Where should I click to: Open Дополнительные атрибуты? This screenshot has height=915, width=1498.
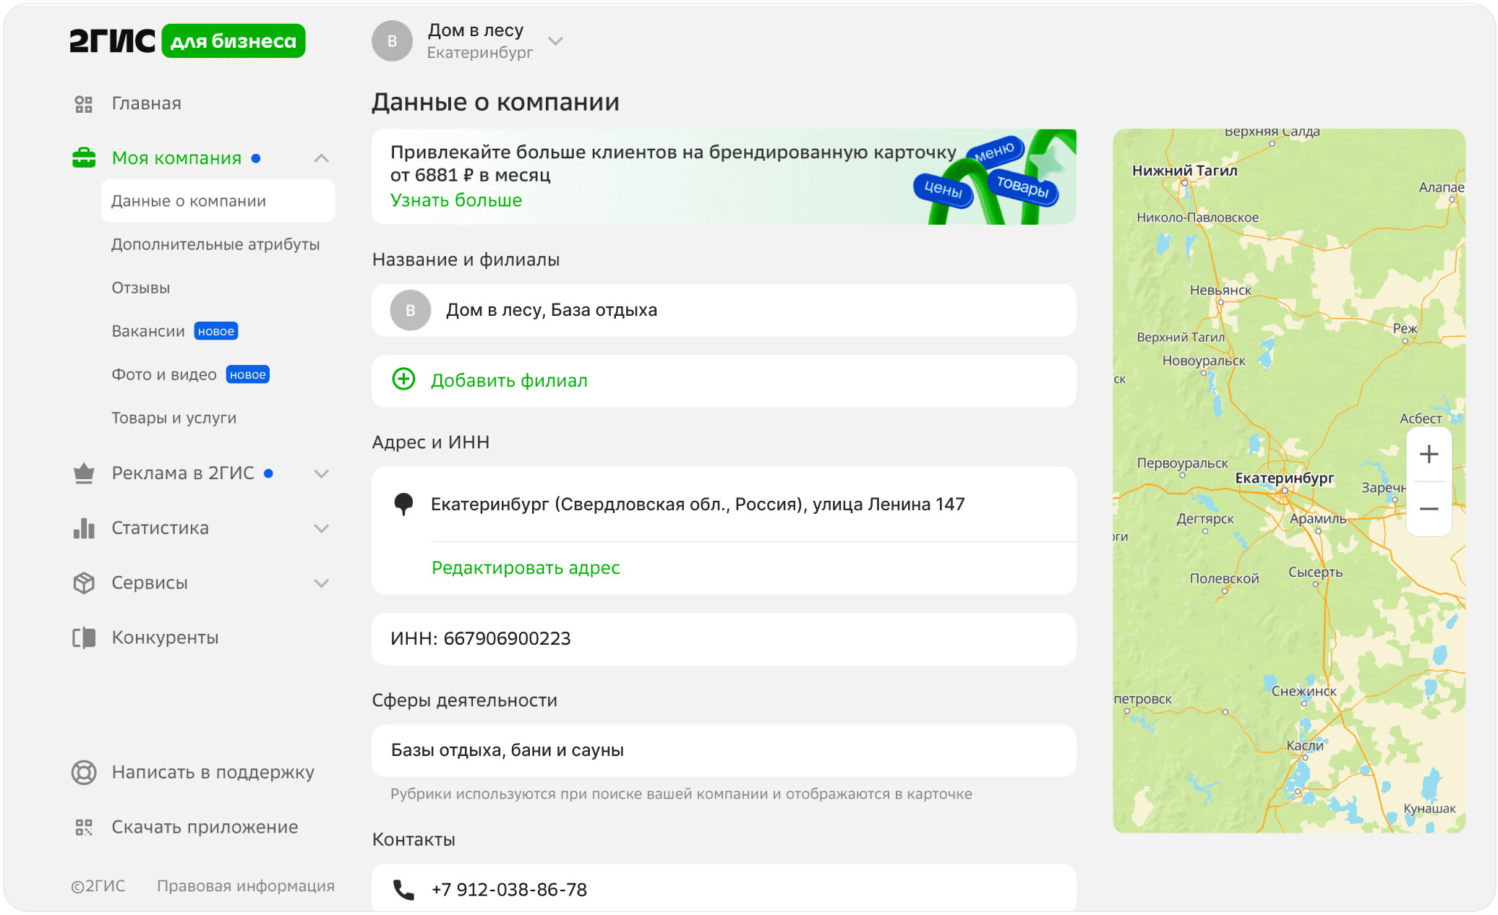point(215,244)
